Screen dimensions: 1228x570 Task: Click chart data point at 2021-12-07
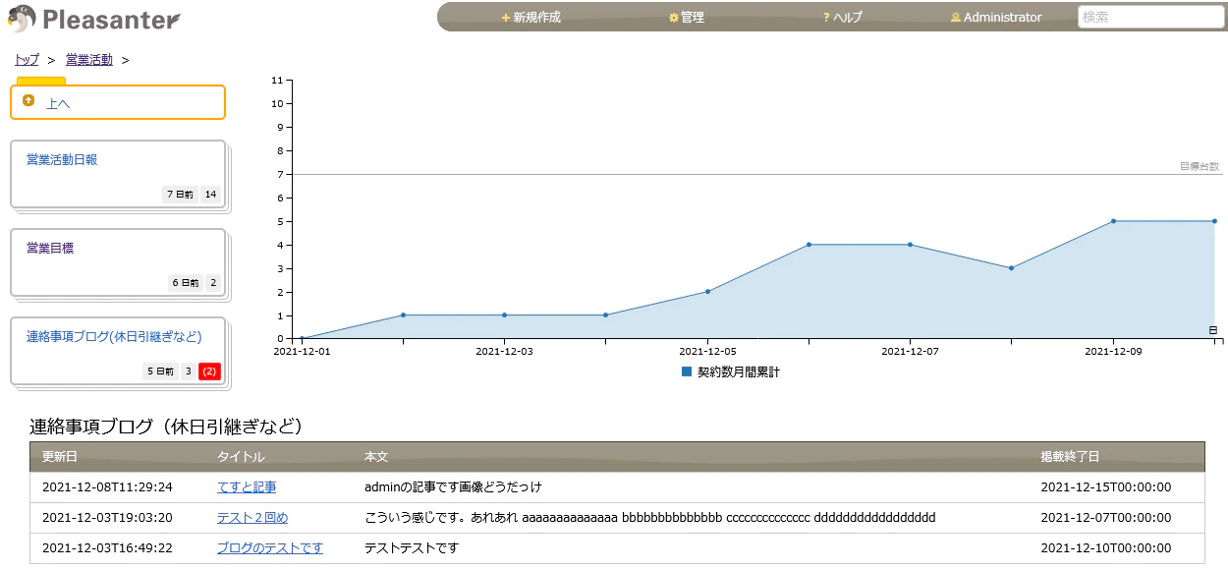pos(910,245)
